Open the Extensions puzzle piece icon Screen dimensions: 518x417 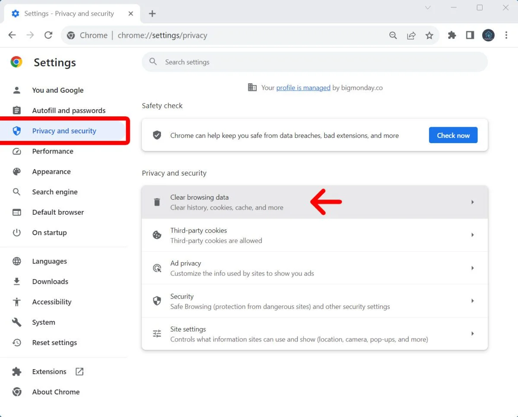[452, 35]
